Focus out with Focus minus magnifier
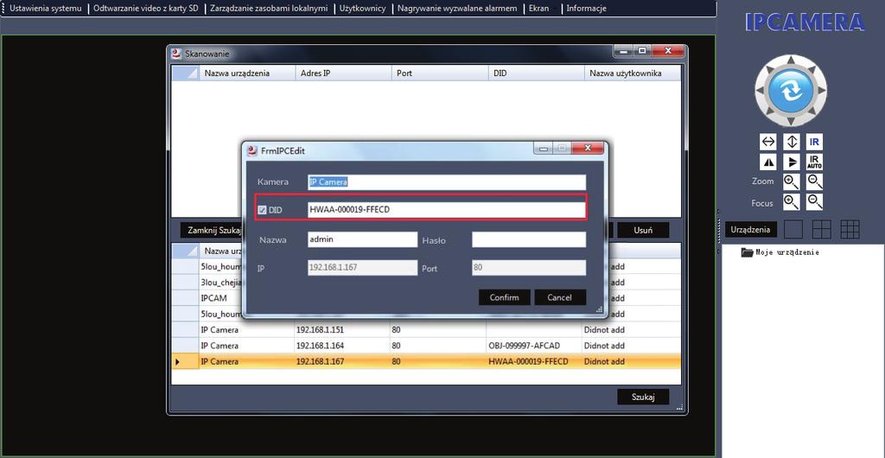 point(814,202)
